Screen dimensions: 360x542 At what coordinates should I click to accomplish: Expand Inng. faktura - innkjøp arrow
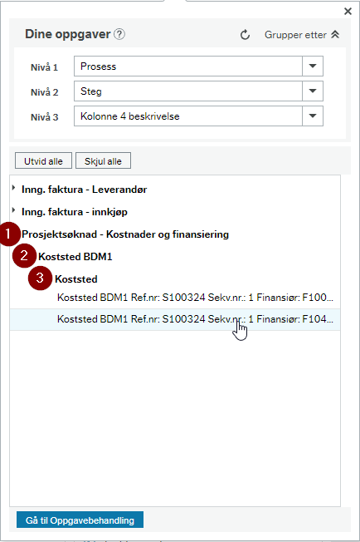[x=13, y=210]
